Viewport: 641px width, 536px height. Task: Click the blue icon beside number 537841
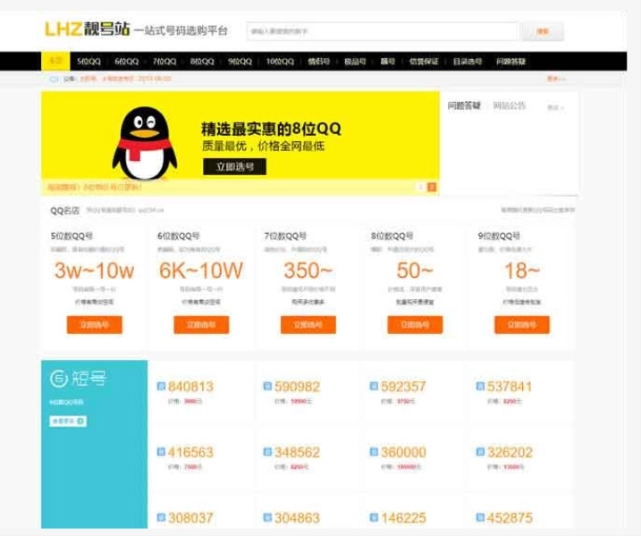coord(480,386)
